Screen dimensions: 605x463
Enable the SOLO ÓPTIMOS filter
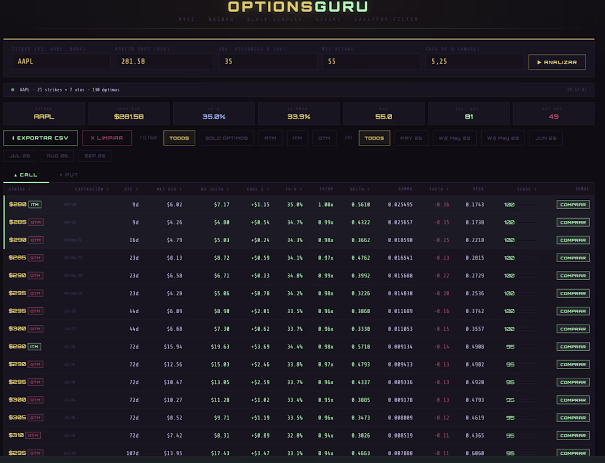click(227, 138)
